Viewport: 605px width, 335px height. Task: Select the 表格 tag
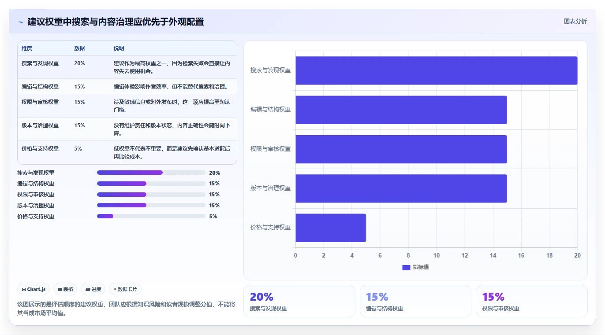[x=65, y=289]
